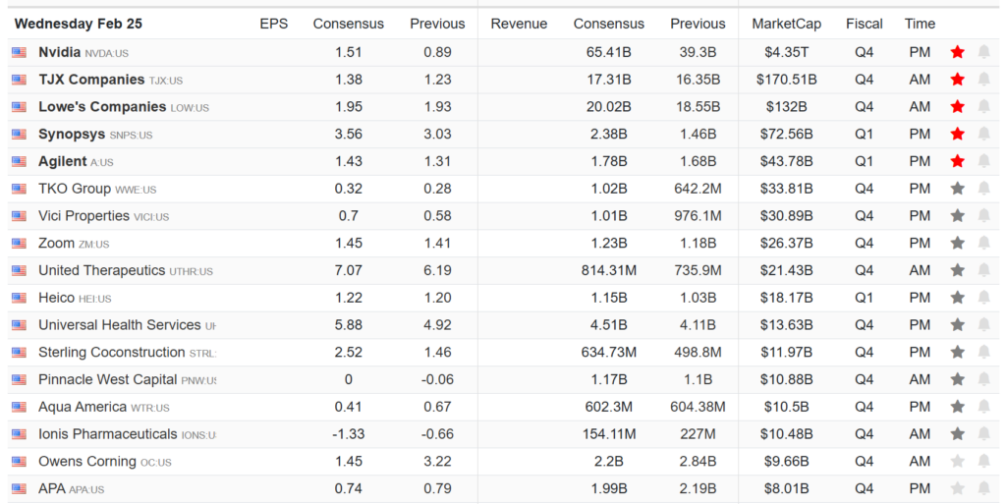Click the US flag beside Vici Properties
1006x504 pixels.
(x=20, y=216)
